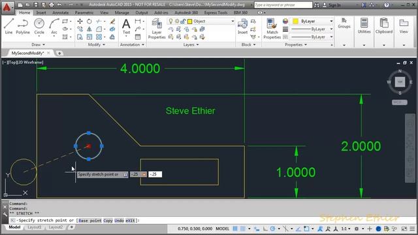This screenshot has height=235, width=418.
Task: Click the Undo arrow in quick access
Action: pos(59,5)
